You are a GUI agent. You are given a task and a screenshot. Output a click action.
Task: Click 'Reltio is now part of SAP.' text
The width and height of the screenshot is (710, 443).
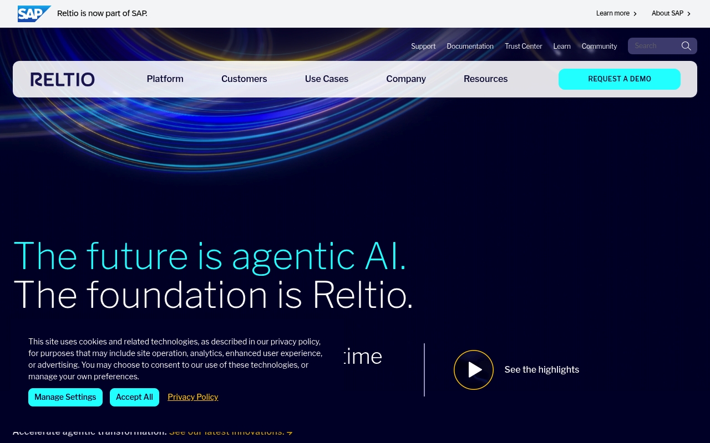tap(102, 13)
